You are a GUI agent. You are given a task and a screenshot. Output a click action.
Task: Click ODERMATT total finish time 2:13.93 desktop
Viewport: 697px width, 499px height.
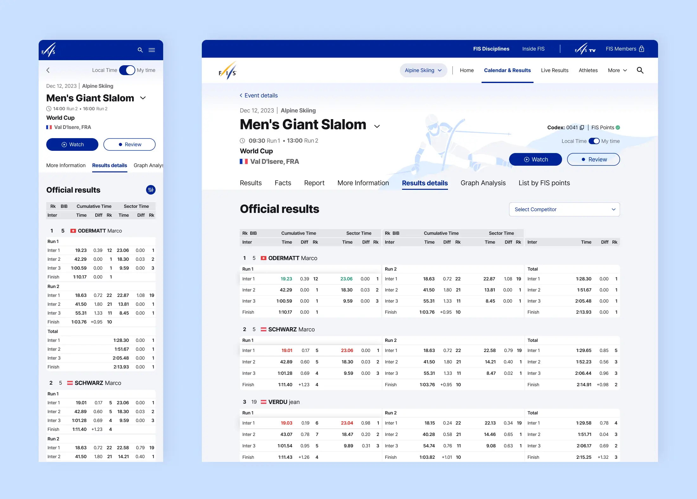pyautogui.click(x=584, y=312)
